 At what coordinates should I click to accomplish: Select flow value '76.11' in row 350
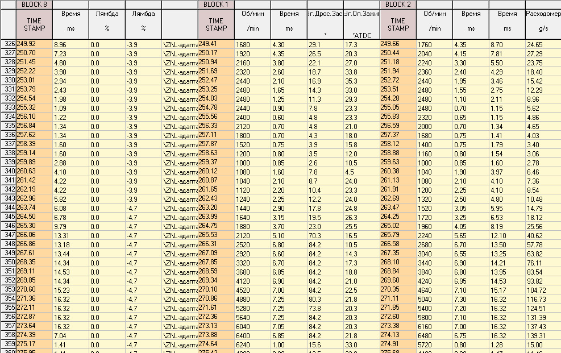pos(543,263)
